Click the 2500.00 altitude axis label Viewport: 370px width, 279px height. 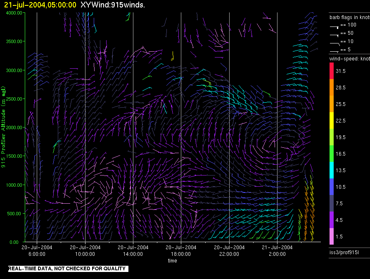(x=14, y=99)
